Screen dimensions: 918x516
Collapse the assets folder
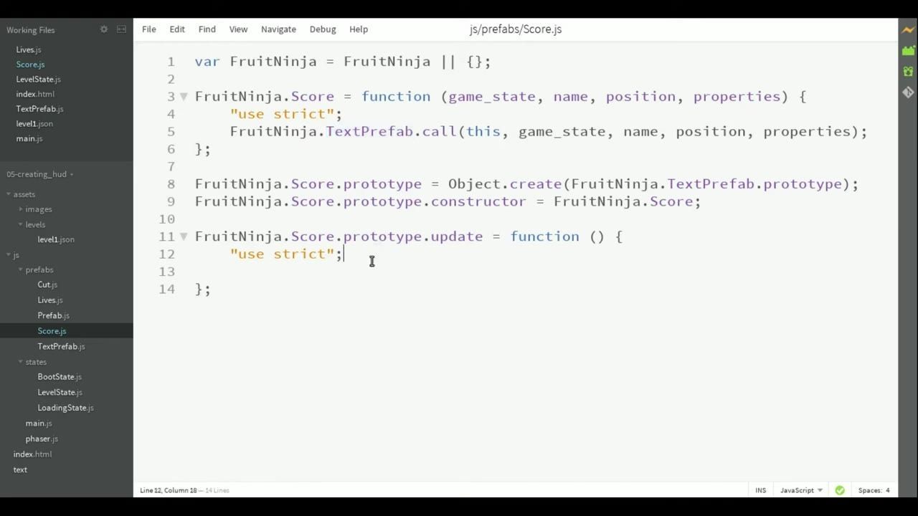point(9,194)
